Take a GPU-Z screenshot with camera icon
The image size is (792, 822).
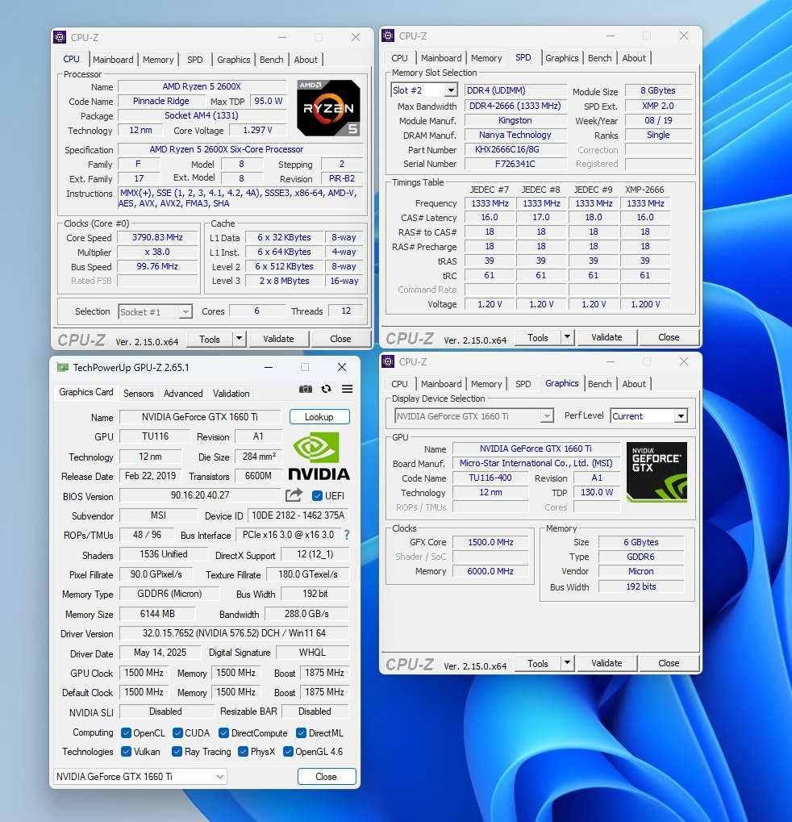(306, 389)
